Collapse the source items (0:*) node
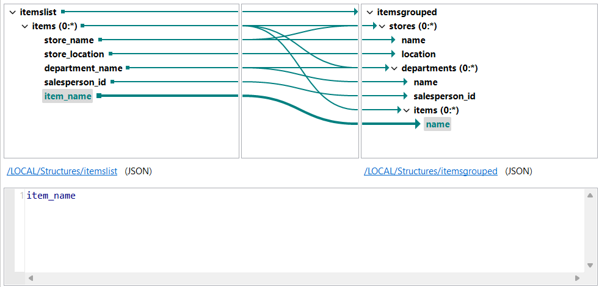599x287 pixels. click(25, 26)
